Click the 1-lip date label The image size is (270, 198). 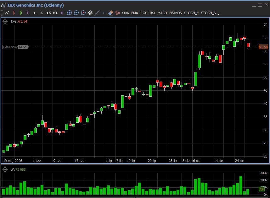[109, 161]
